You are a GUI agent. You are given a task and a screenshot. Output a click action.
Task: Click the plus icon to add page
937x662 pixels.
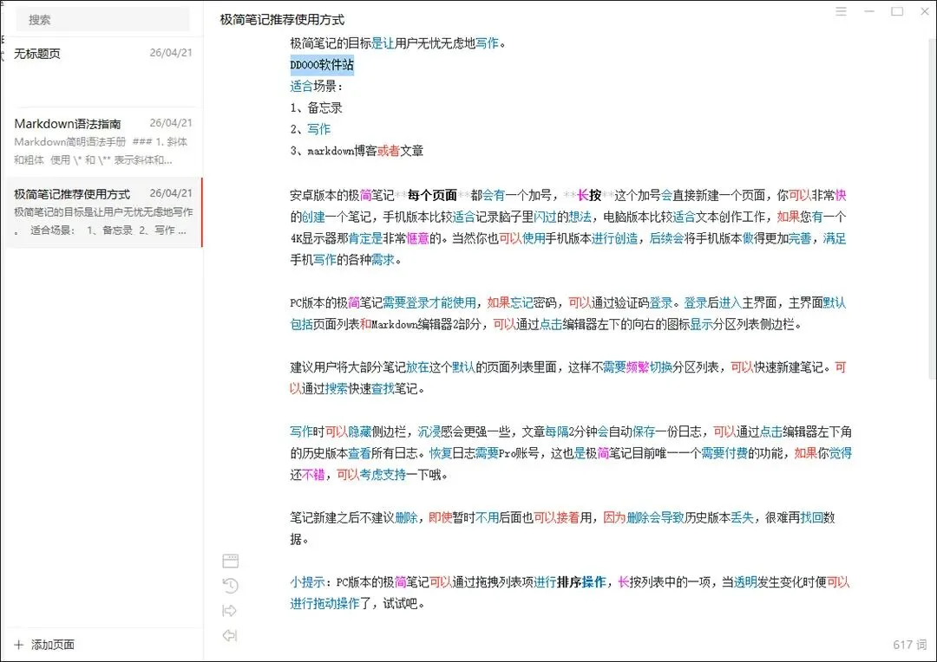pyautogui.click(x=18, y=645)
